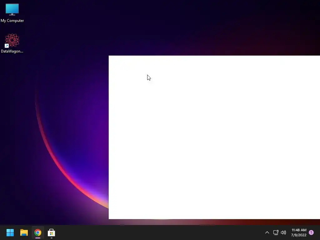Select the DataWagon desktop shortcut
Viewport: 320px width, 240px height.
tap(12, 43)
